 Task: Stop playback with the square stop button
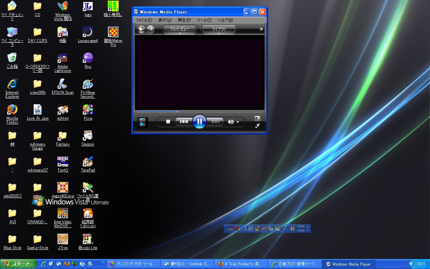(x=168, y=122)
